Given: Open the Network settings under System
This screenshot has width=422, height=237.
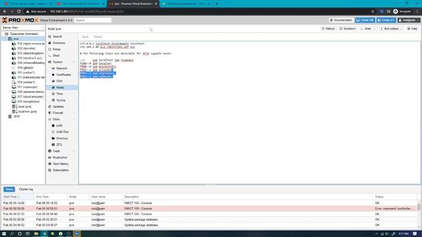Looking at the screenshot, I should (x=61, y=68).
